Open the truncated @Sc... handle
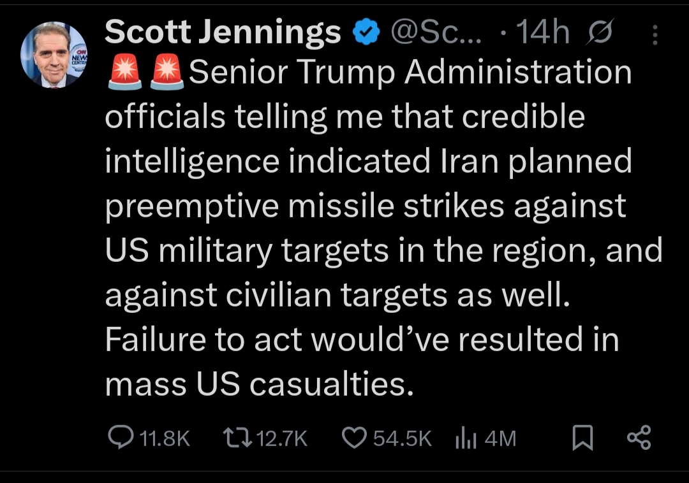The width and height of the screenshot is (689, 483). (x=438, y=32)
